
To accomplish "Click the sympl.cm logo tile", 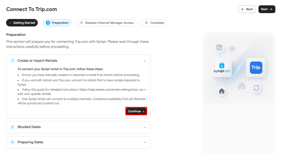I will 222,68.
